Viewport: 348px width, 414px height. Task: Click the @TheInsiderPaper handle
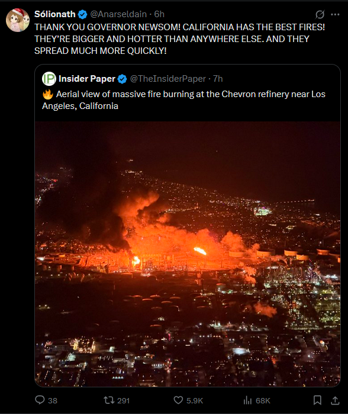point(168,79)
